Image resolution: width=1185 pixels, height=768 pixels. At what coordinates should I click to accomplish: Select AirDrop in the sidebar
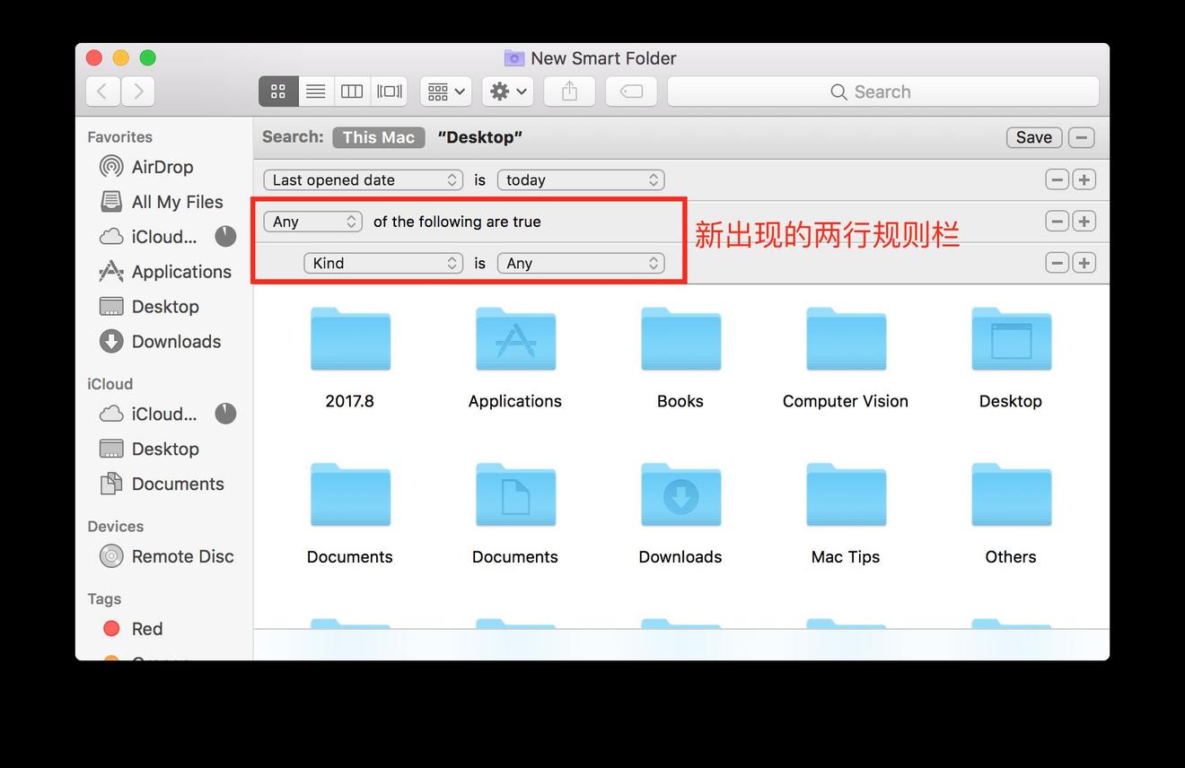point(162,167)
